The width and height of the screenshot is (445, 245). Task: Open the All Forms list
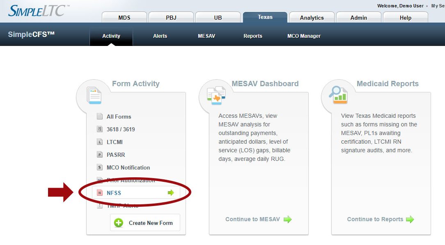[119, 117]
